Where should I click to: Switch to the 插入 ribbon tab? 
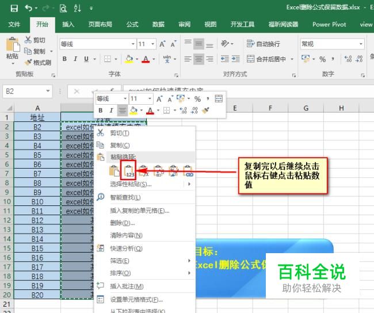(x=68, y=24)
